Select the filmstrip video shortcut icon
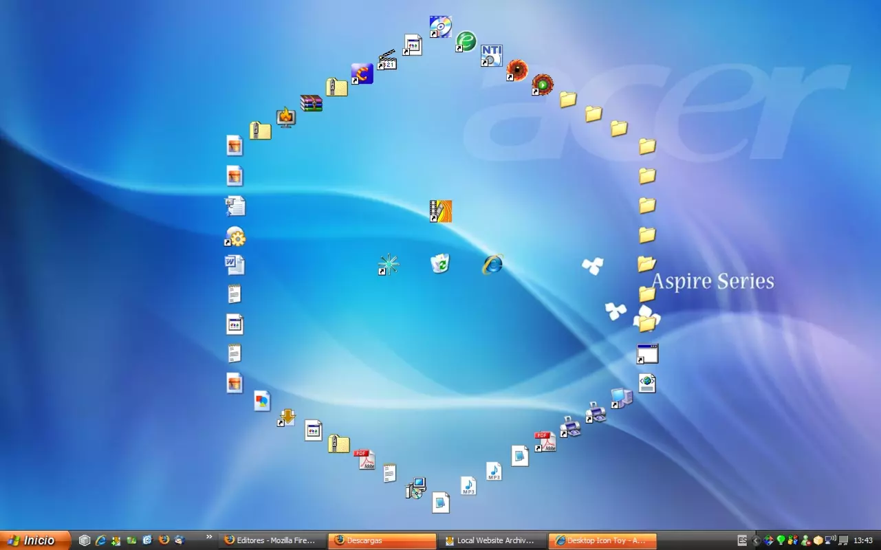Image resolution: width=881 pixels, height=550 pixels. pyautogui.click(x=440, y=211)
